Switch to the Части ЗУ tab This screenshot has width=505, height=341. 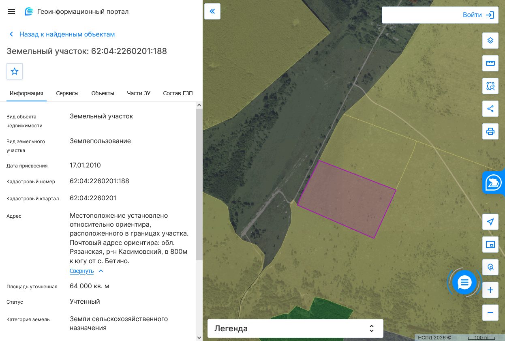[x=139, y=93]
